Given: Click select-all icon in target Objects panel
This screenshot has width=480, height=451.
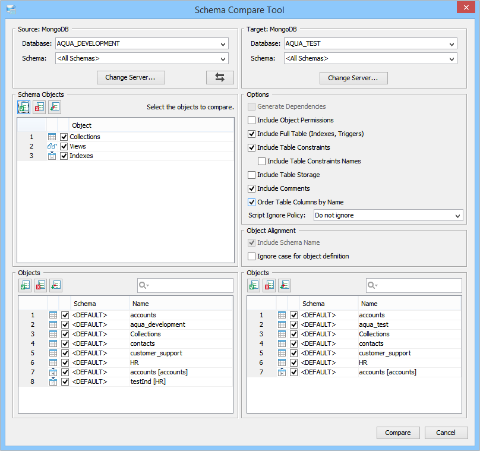Looking at the screenshot, I should [x=254, y=286].
